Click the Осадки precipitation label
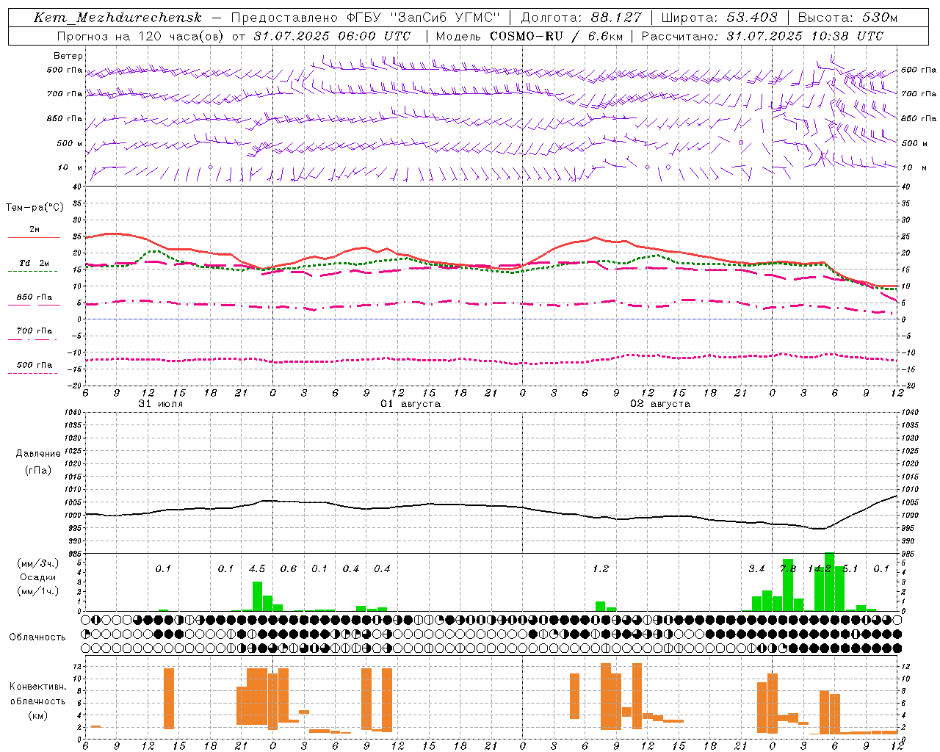Image resolution: width=940 pixels, height=752 pixels. 37,577
